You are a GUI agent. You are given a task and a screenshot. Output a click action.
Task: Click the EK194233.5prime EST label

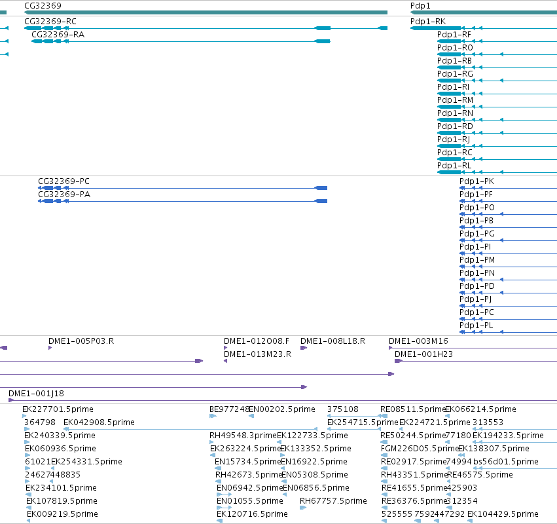coord(508,436)
